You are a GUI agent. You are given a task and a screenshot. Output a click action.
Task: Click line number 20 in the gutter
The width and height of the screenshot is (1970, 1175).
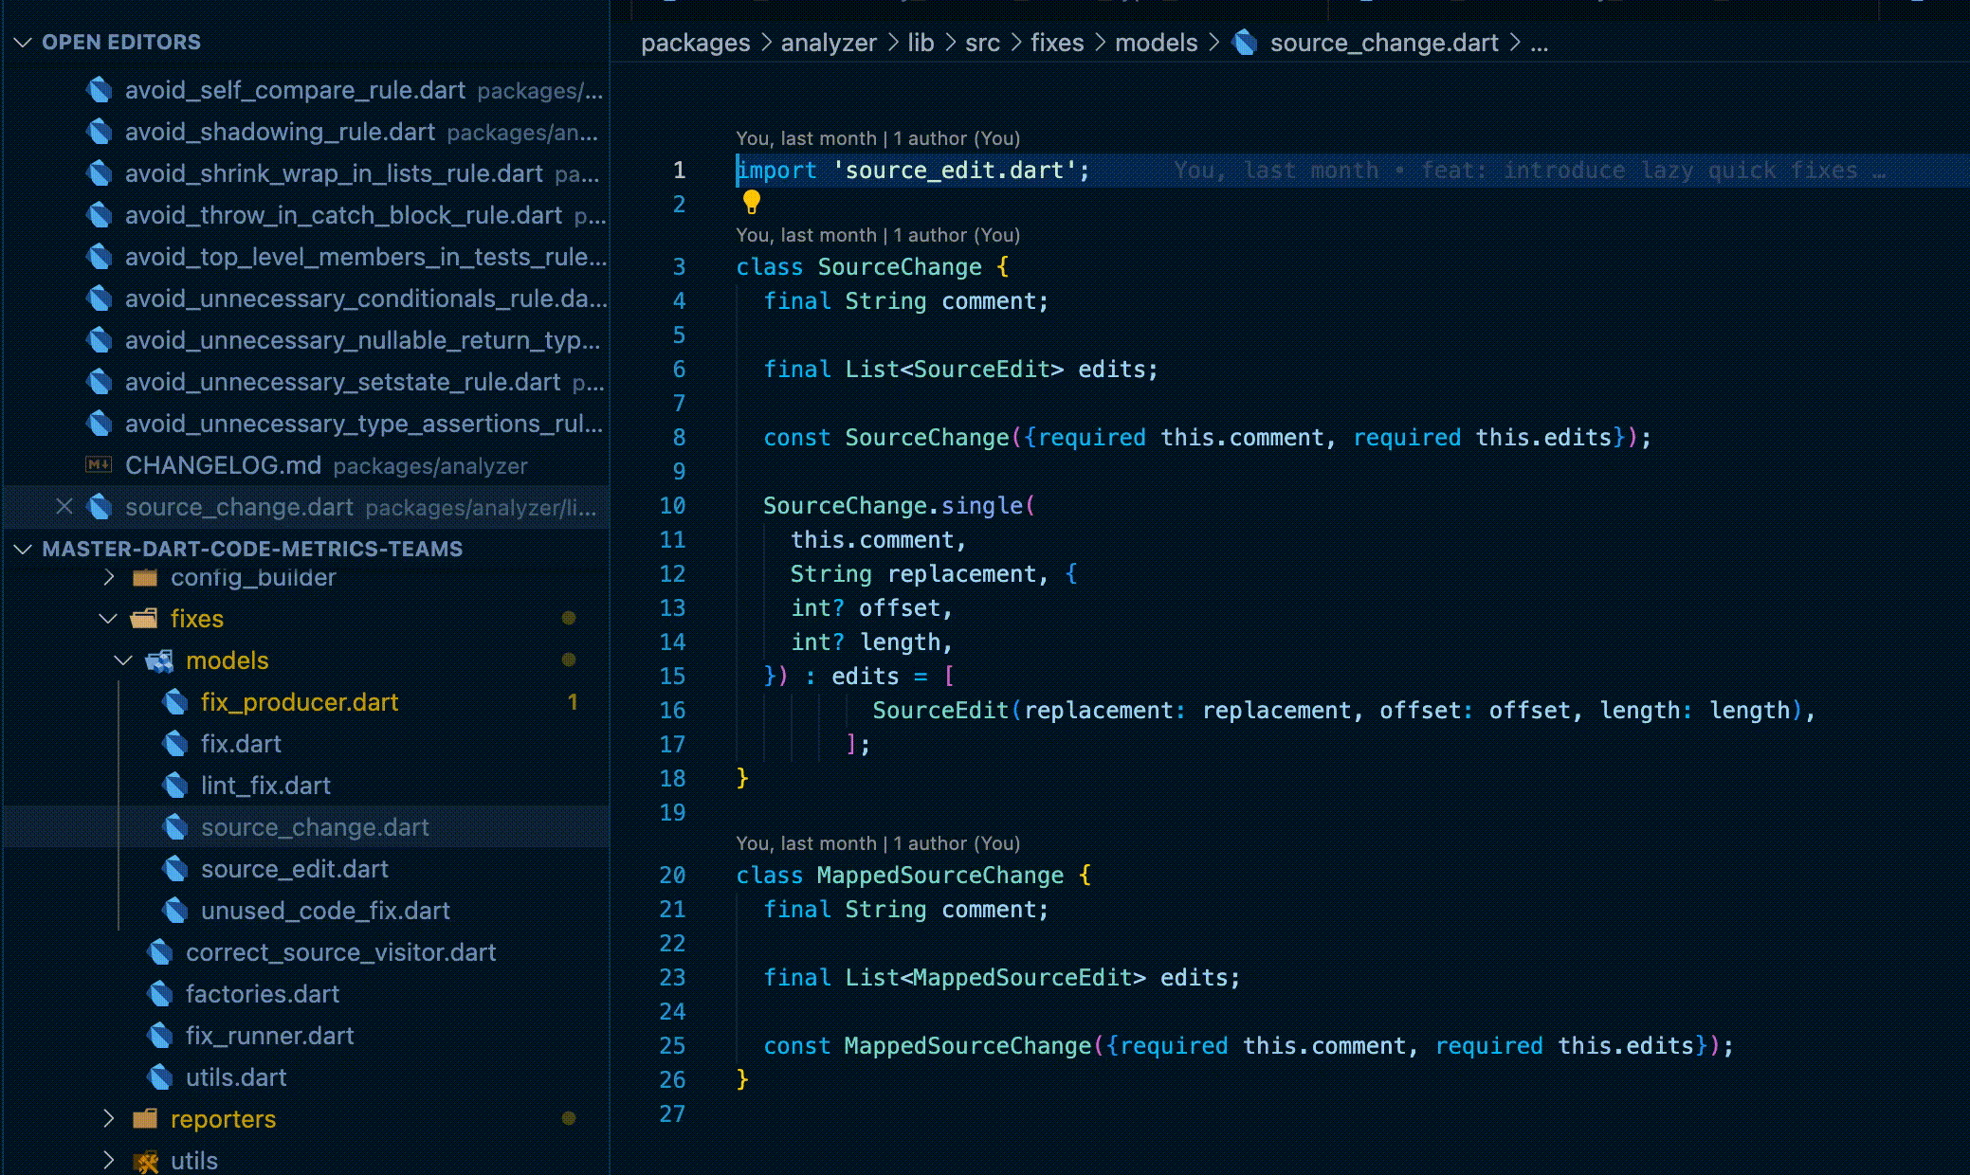[672, 876]
